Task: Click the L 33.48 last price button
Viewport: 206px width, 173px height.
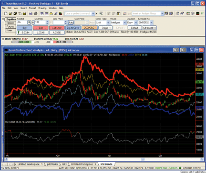Action: point(41,32)
